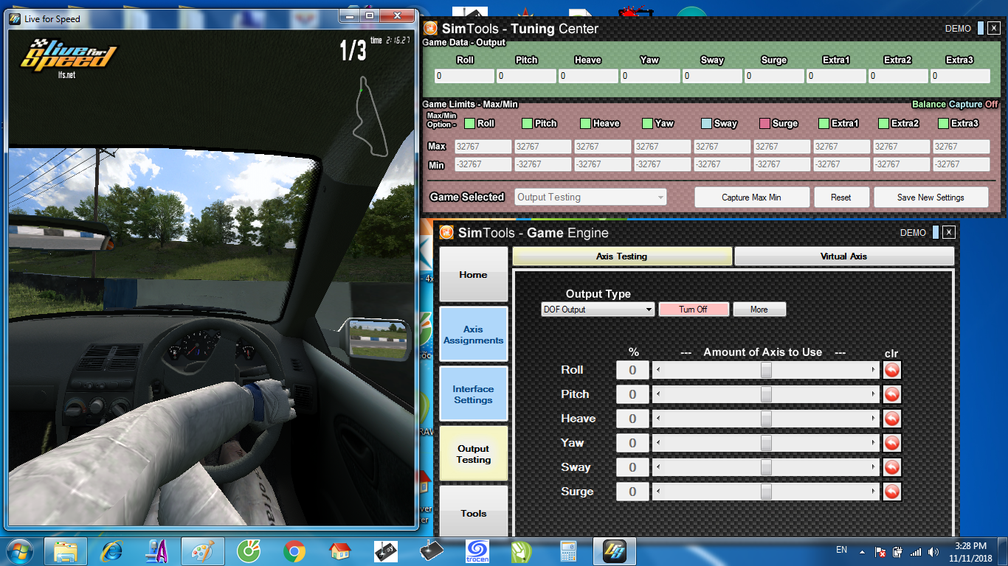Click the Roll percent value box

click(632, 370)
